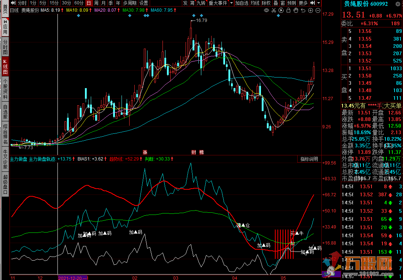The width and height of the screenshot is (403, 280).
Task: Zoom out with the minus circle icon
Action: pyautogui.click(x=318, y=11)
